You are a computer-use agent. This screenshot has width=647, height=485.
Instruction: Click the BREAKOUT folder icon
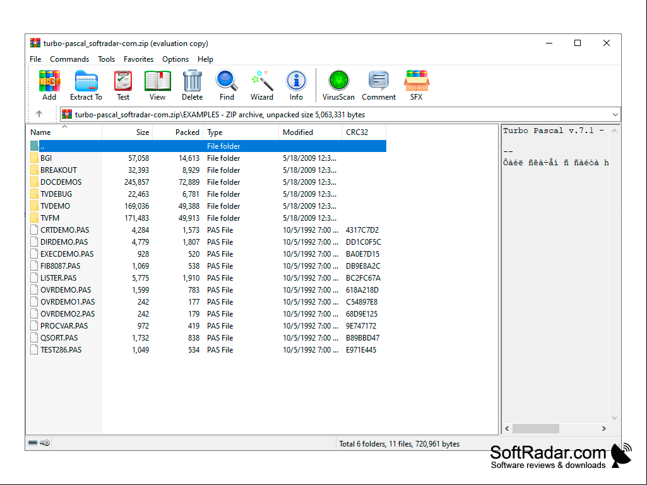click(34, 170)
